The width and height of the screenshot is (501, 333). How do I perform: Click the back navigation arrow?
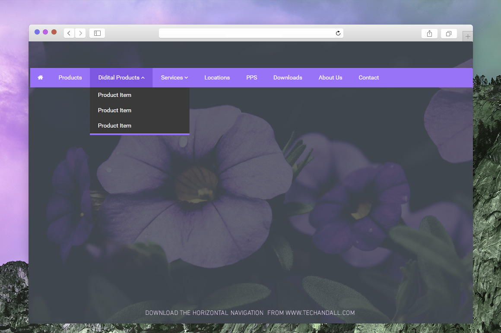tap(69, 33)
